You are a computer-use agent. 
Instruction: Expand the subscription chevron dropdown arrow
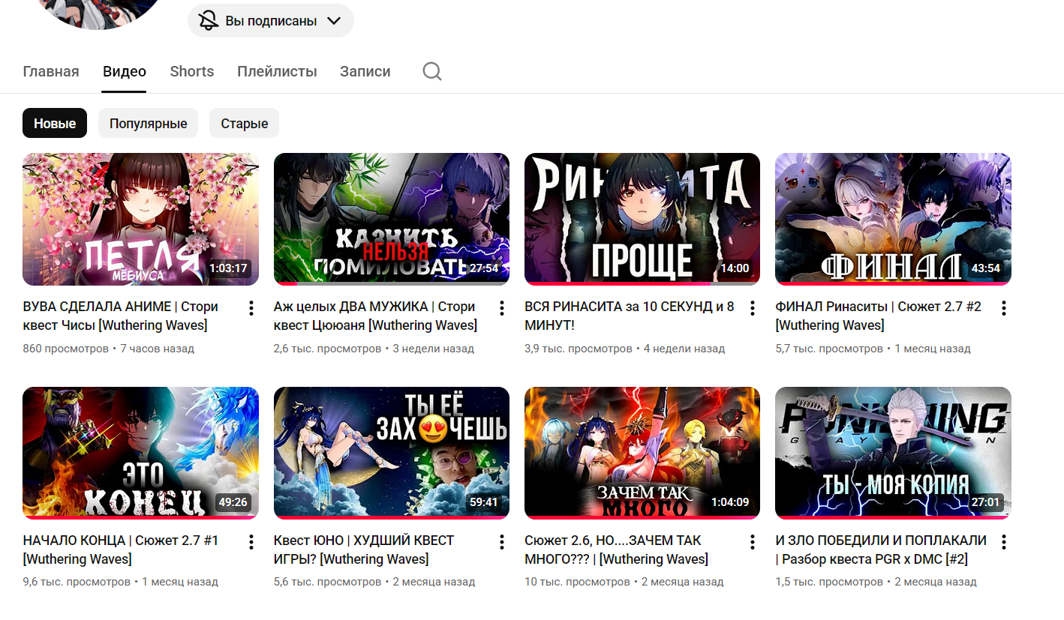click(x=334, y=21)
